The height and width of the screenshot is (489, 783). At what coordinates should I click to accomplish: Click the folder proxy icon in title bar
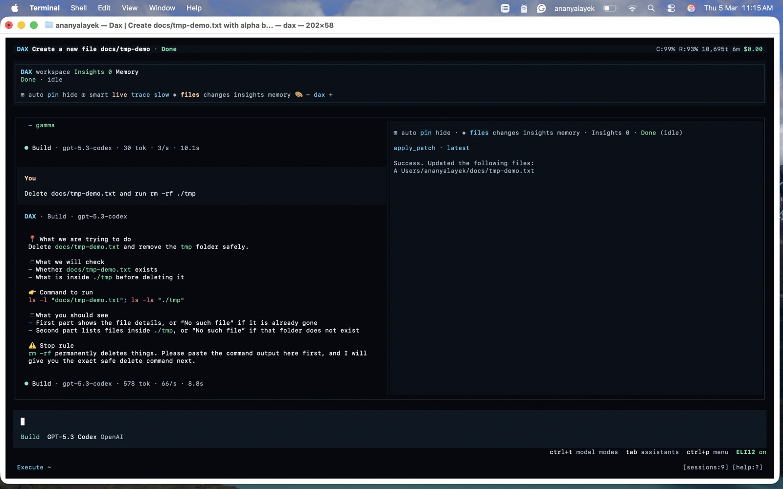49,25
